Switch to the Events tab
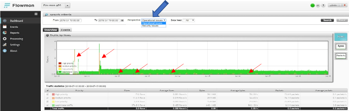The height and width of the screenshot is (111, 349). coord(65,30)
